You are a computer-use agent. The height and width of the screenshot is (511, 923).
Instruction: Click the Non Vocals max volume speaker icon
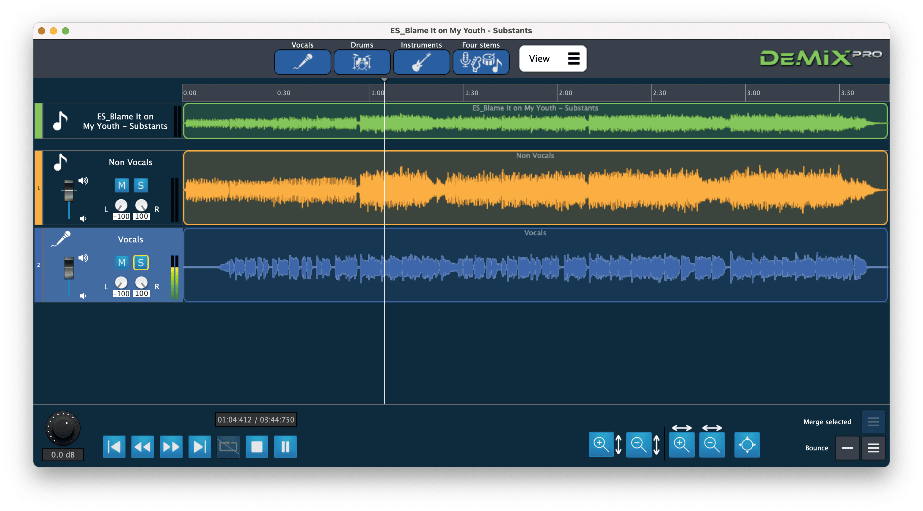(x=83, y=180)
